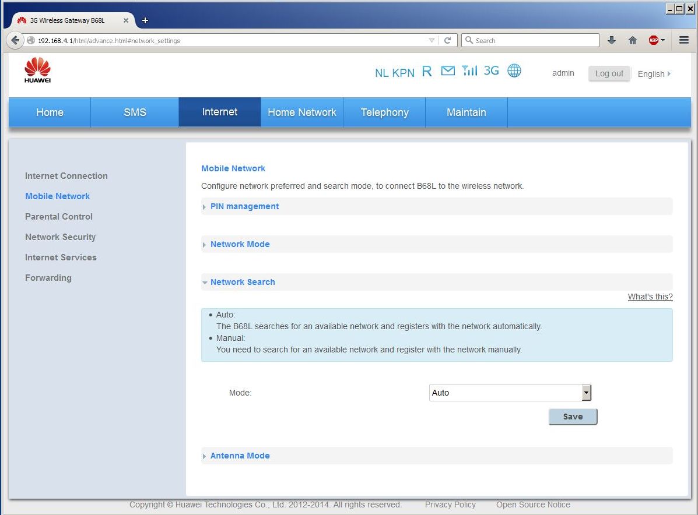The width and height of the screenshot is (698, 515).
Task: Click the Save button
Action: tap(573, 417)
